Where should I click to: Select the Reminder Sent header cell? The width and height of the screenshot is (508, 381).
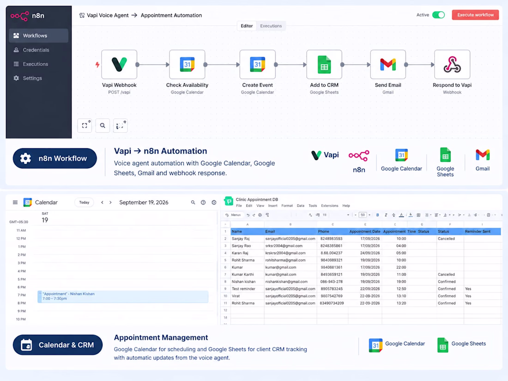(483, 232)
